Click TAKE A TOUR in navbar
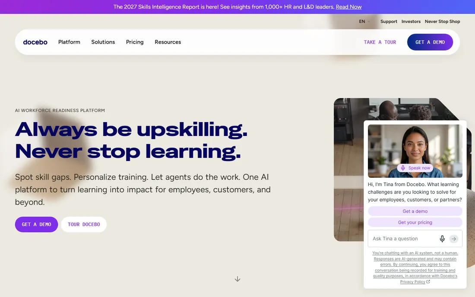Screen dimensions: 475x297 (x=380, y=42)
